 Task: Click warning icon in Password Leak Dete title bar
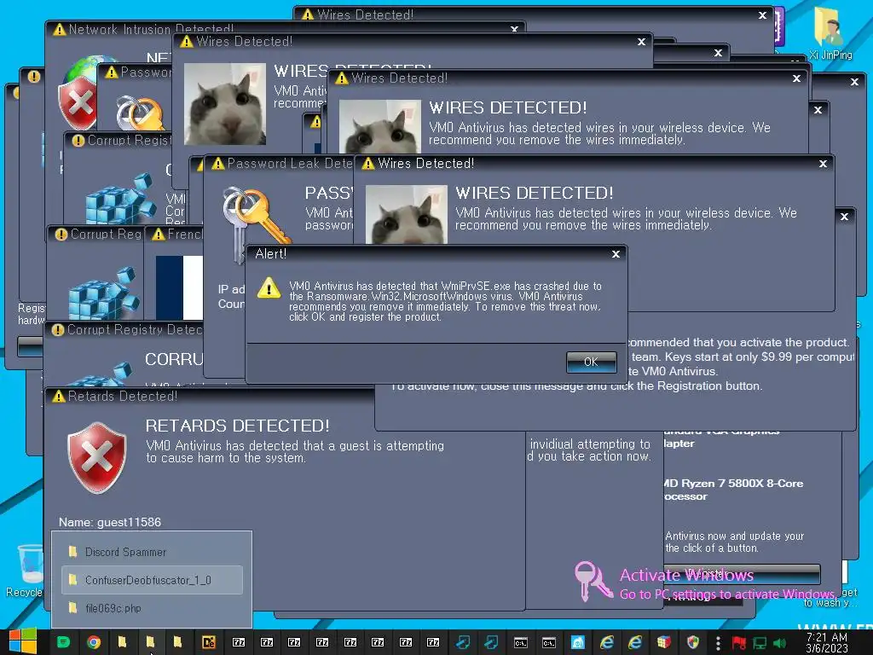coord(217,163)
